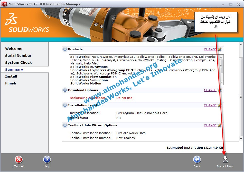
Task: Click the 'Do not use' downloader value
Action: click(124, 98)
